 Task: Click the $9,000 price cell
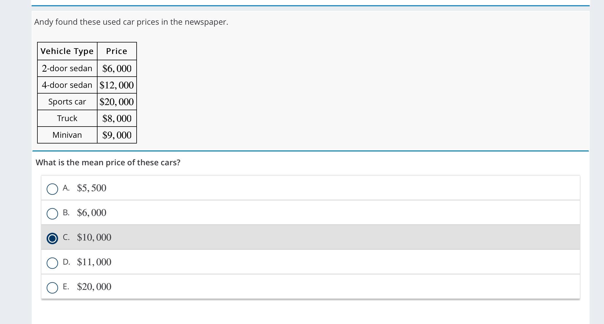117,135
